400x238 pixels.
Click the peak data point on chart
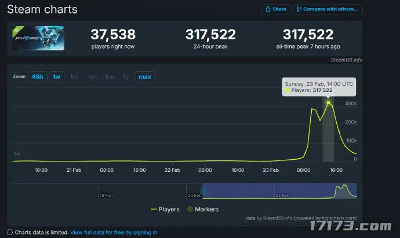(x=328, y=102)
